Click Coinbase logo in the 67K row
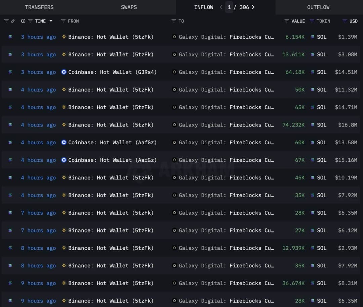Viewport: 363px width, 307px height. point(64,160)
